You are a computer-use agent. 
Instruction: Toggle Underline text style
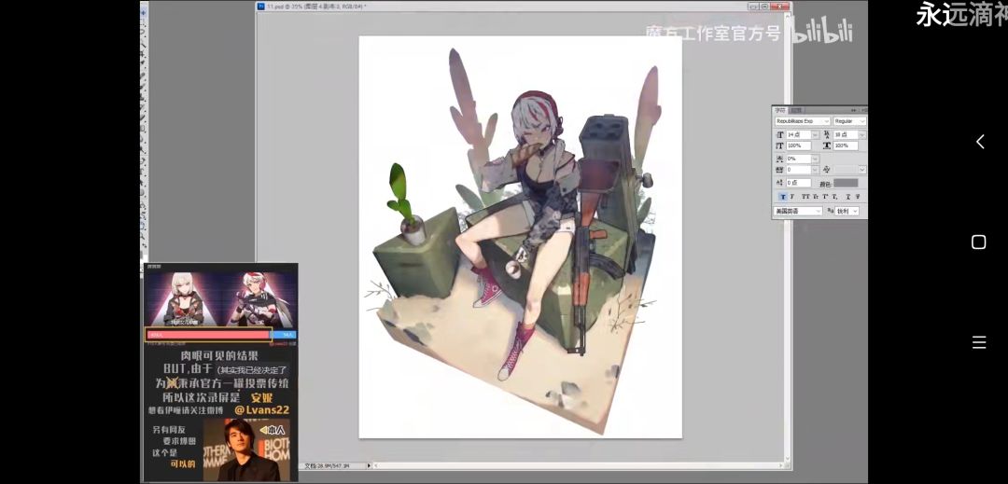click(x=847, y=197)
